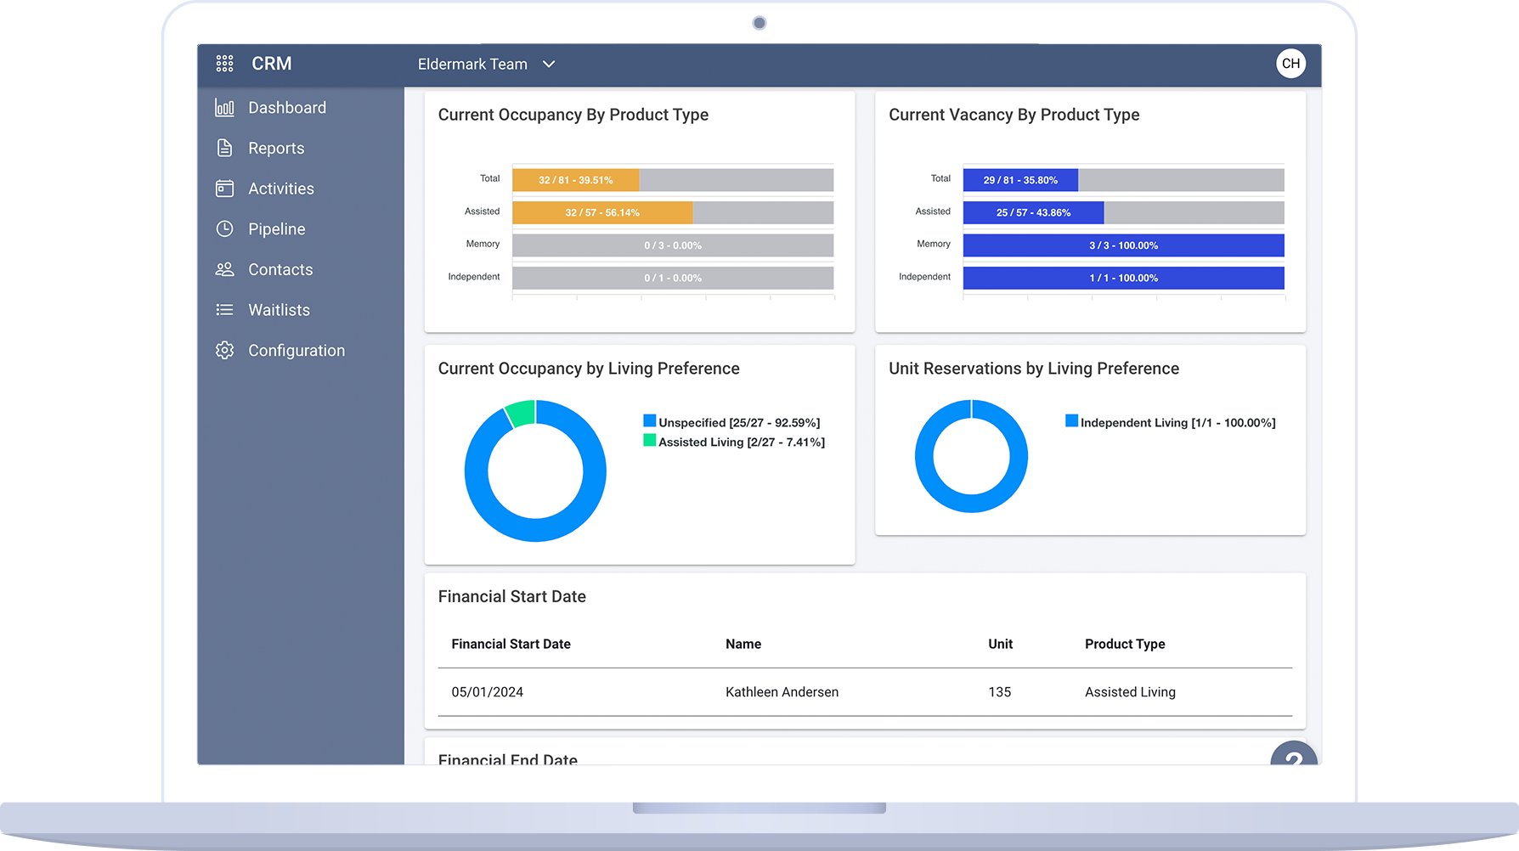Click the Activities calendar icon

point(224,189)
